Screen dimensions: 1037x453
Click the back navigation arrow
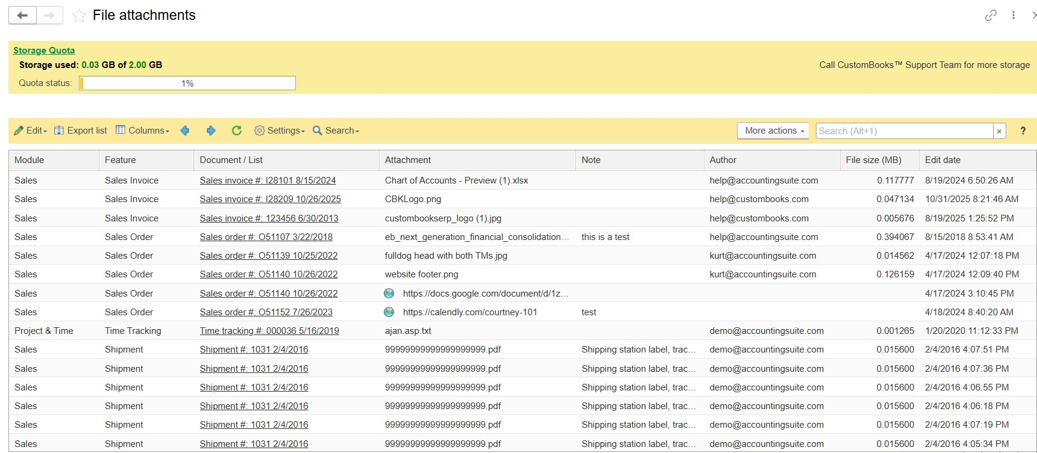(x=22, y=16)
